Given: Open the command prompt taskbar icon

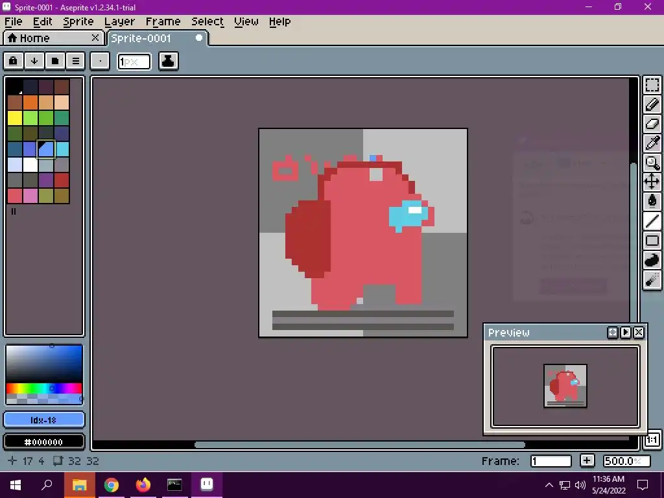Looking at the screenshot, I should [174, 485].
